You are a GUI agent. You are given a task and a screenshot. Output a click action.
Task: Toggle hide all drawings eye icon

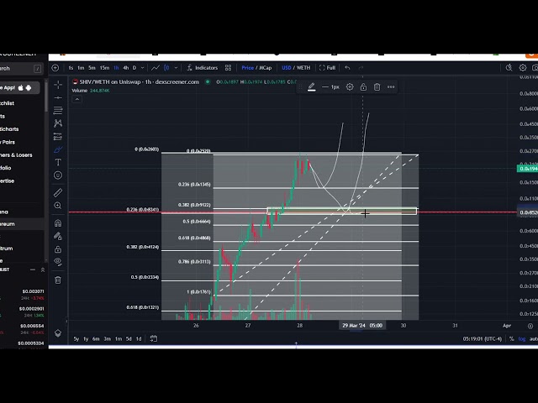(x=58, y=263)
